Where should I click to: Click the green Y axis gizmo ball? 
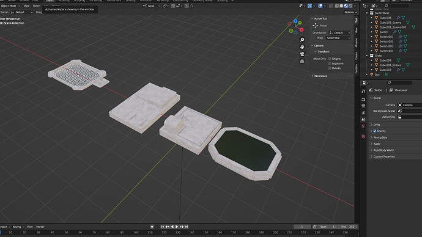(x=300, y=23)
